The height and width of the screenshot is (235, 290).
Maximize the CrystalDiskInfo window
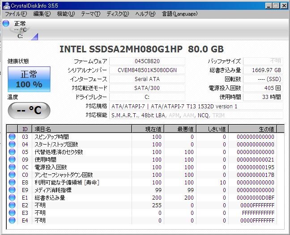tap(276, 6)
